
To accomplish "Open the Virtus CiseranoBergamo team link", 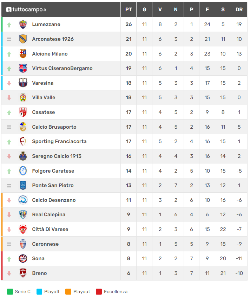I will click(x=62, y=68).
